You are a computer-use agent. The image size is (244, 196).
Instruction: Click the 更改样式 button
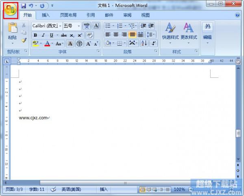189,33
